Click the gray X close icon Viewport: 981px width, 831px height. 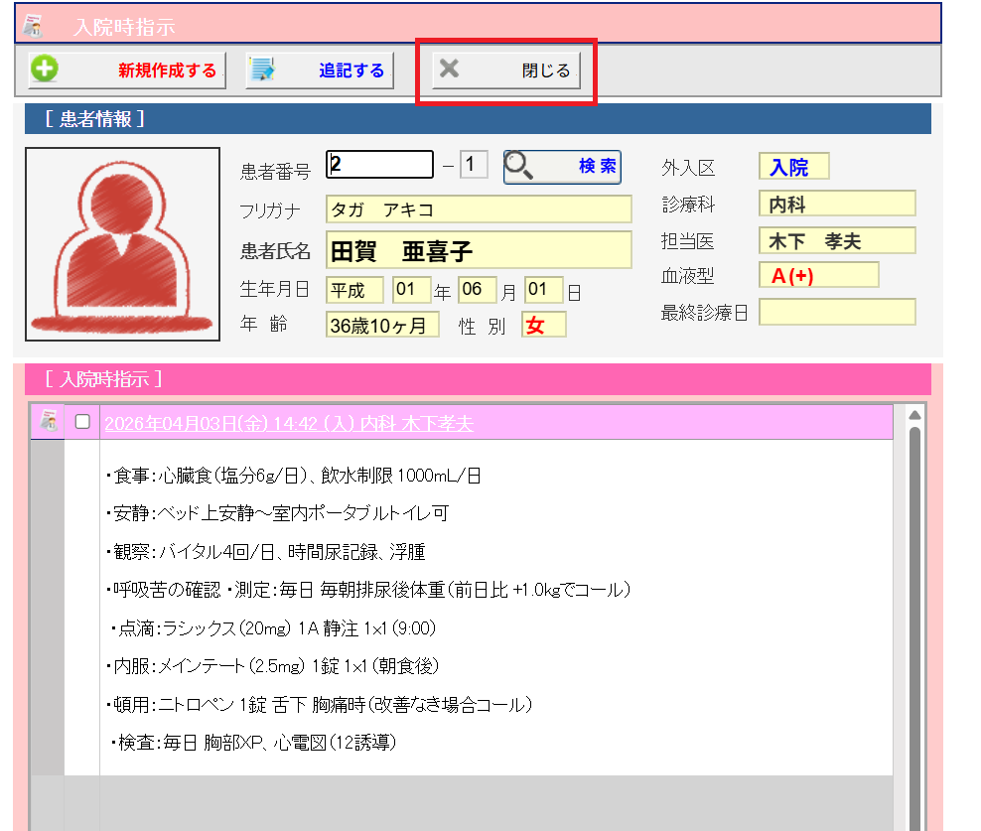pos(450,69)
